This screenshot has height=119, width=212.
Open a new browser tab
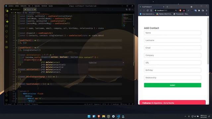[x=167, y=7]
